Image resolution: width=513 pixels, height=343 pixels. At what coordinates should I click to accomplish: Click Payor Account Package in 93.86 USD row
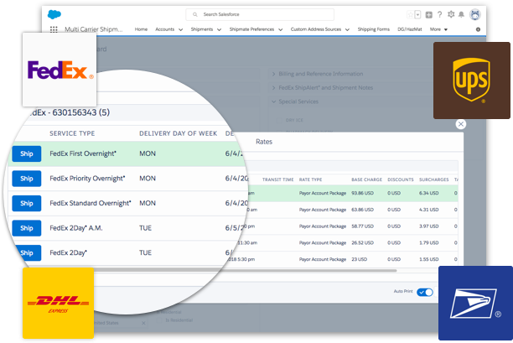coord(323,193)
